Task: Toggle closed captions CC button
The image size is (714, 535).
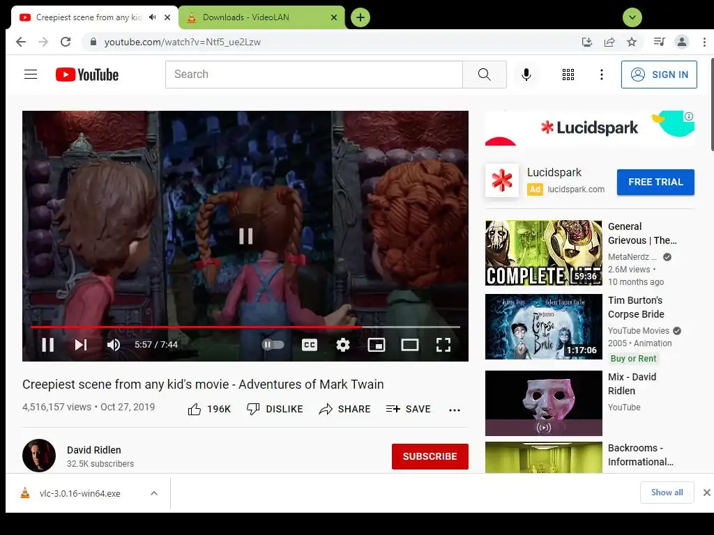Action: pos(310,344)
